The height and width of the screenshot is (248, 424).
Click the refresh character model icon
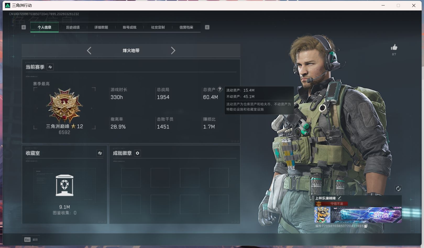(398, 189)
